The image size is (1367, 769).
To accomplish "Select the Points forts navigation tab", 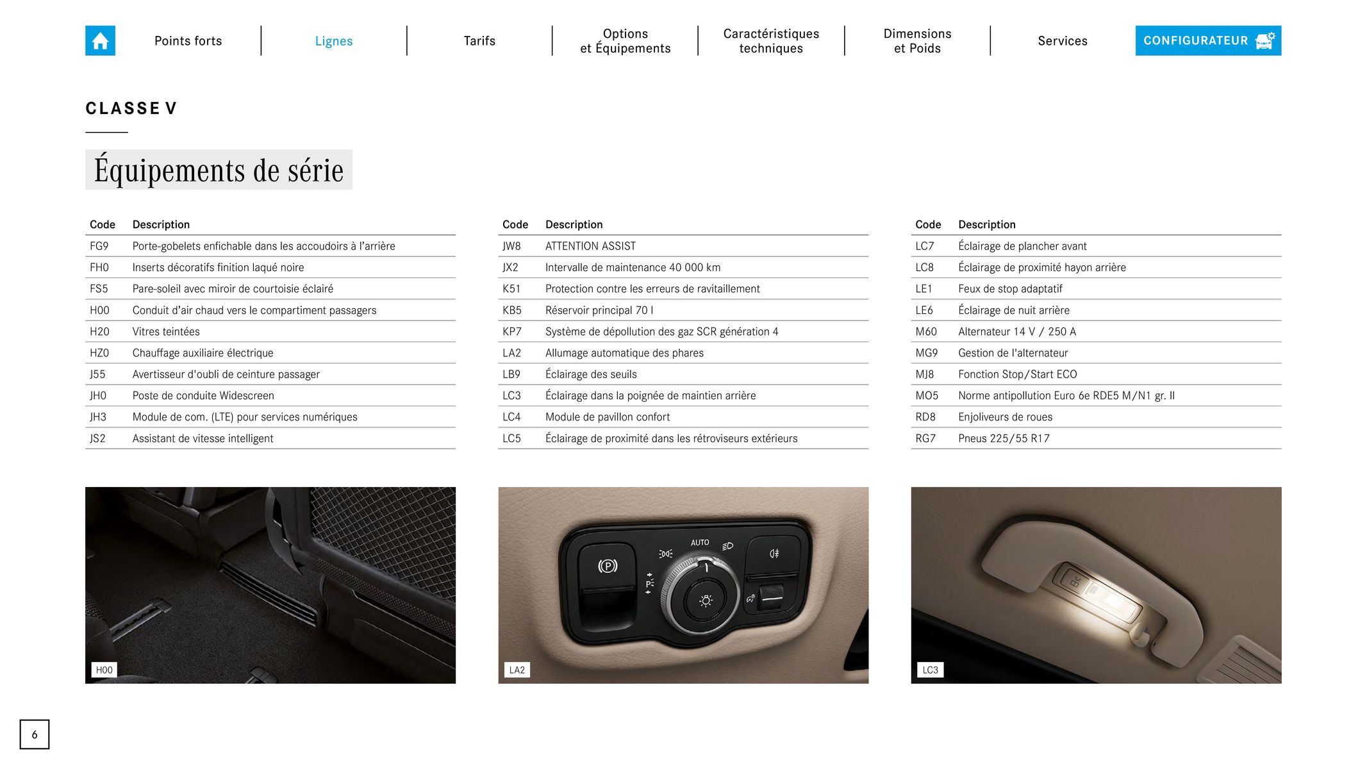I will coord(188,40).
